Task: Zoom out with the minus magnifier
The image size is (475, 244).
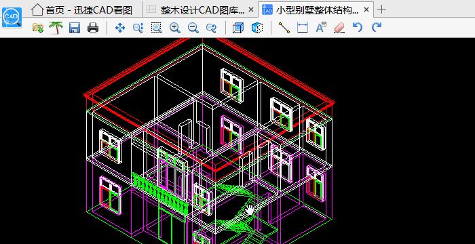Action: pos(193,28)
